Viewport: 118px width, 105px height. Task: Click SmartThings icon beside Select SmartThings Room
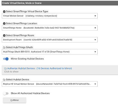pyautogui.click(x=4, y=35)
